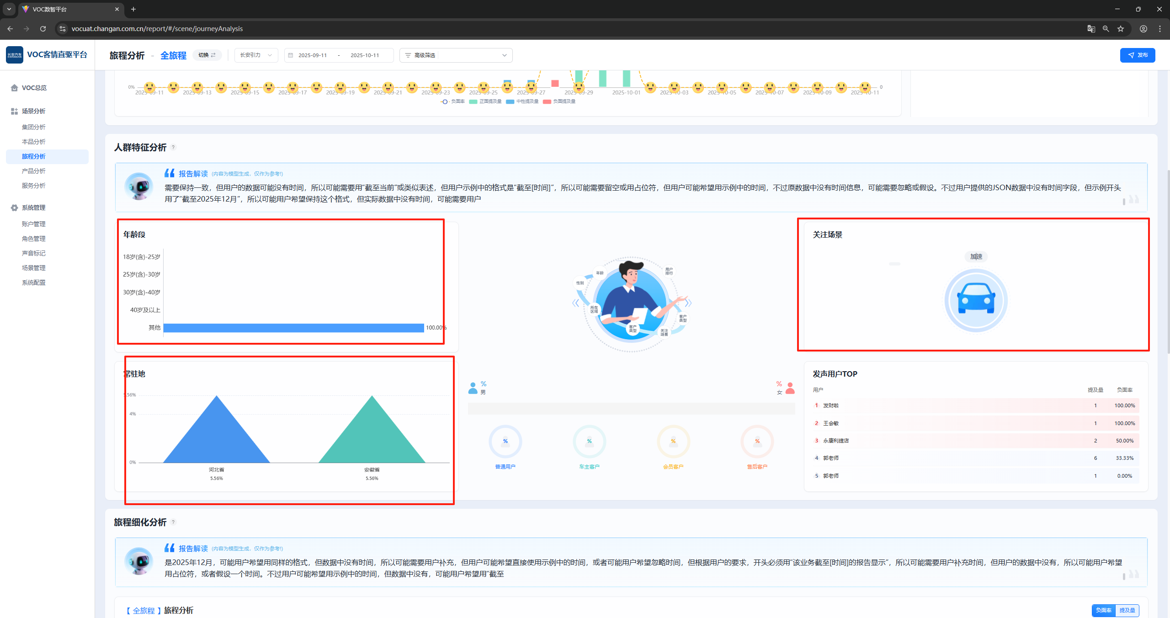Click the start date 2025-09-11 field
The image size is (1170, 618).
[313, 55]
